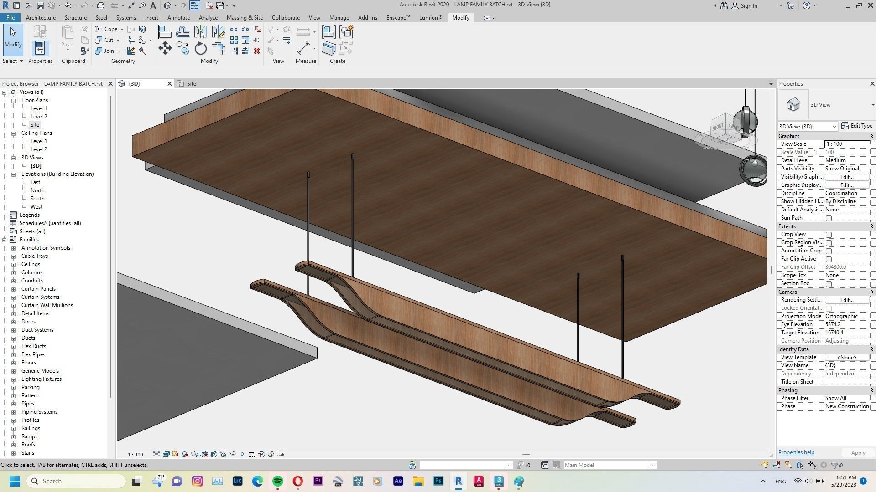Collapse the Floor Plans tree node
The height and width of the screenshot is (492, 876).
coord(14,100)
